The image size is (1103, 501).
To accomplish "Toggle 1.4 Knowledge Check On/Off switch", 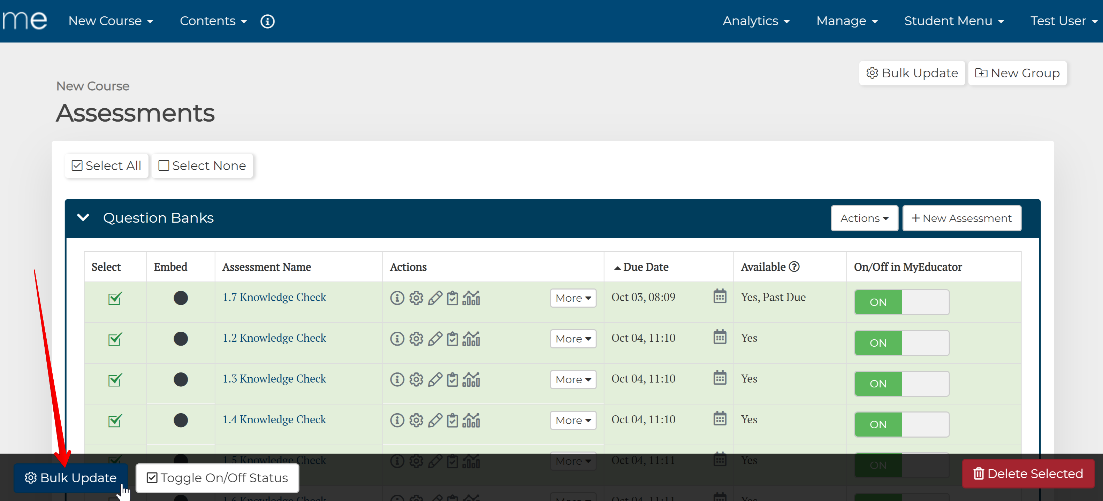I will tap(901, 424).
